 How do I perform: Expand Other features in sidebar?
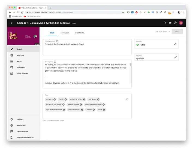point(22,74)
